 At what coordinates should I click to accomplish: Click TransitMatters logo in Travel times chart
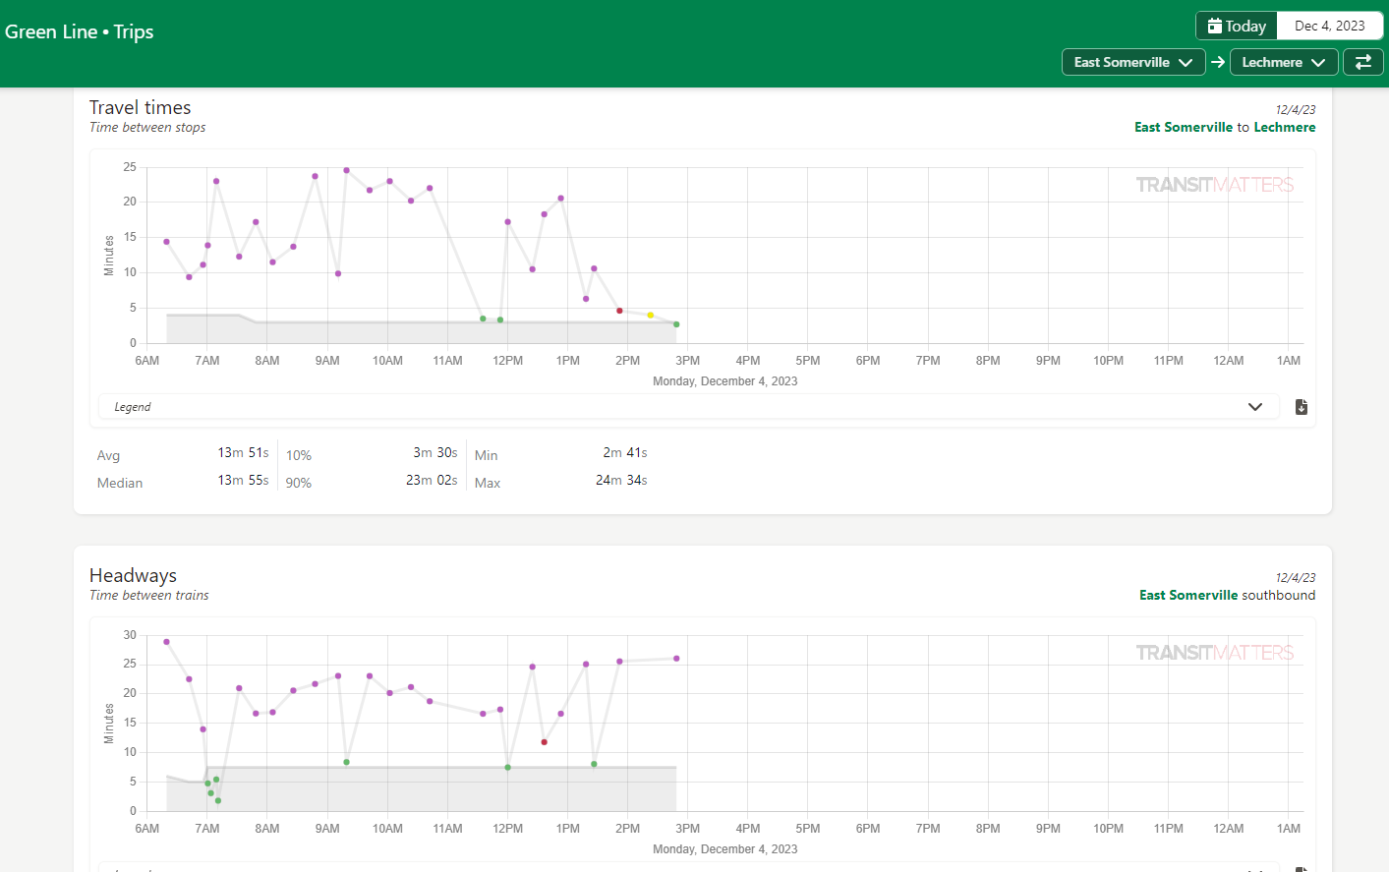point(1214,185)
